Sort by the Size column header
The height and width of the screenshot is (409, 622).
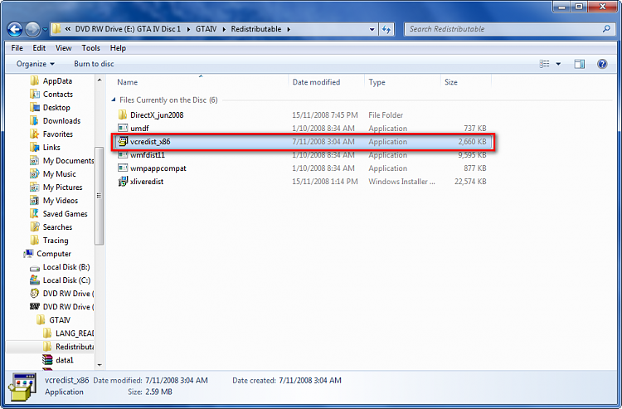tap(451, 82)
